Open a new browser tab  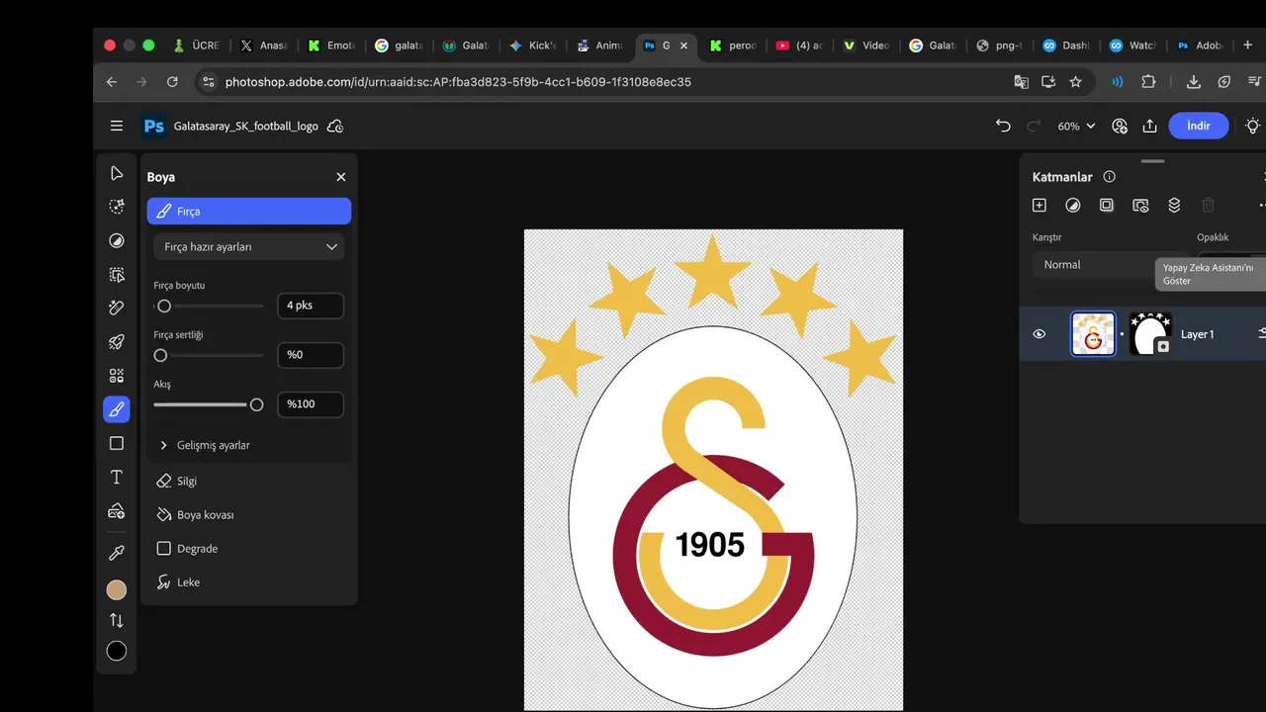pos(1247,44)
